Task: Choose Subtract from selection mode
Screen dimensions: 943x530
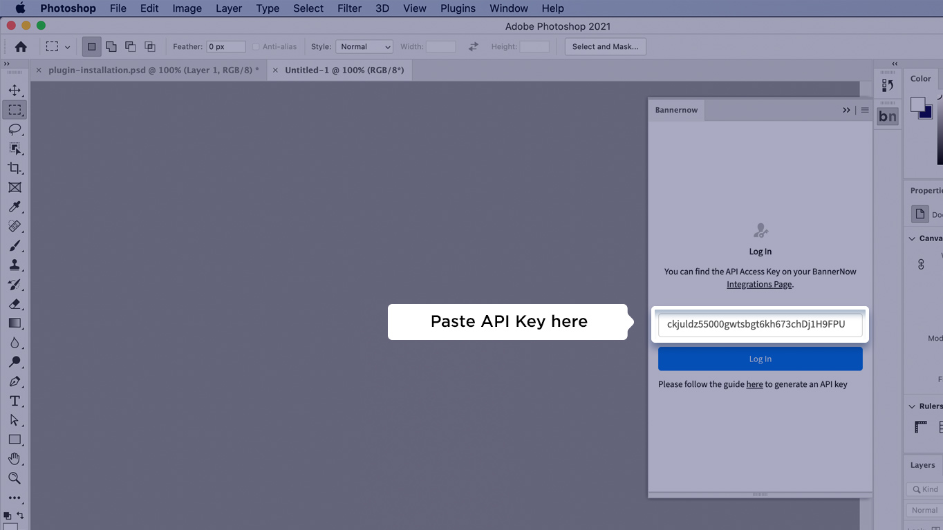Action: (x=130, y=46)
